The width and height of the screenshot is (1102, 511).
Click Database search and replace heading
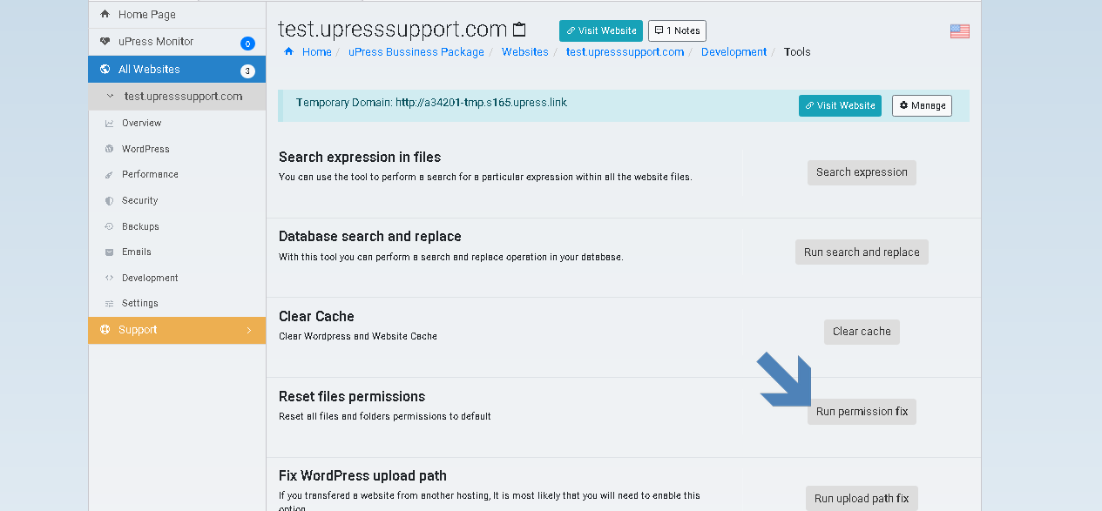(x=370, y=237)
